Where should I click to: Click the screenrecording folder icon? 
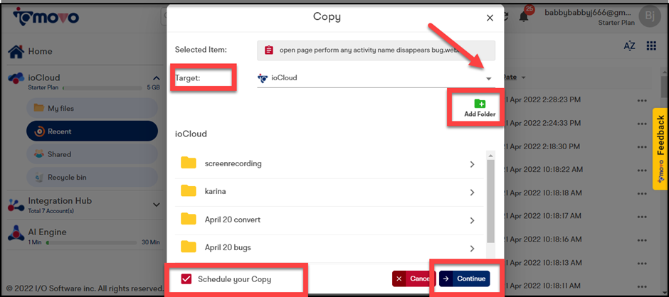click(188, 163)
